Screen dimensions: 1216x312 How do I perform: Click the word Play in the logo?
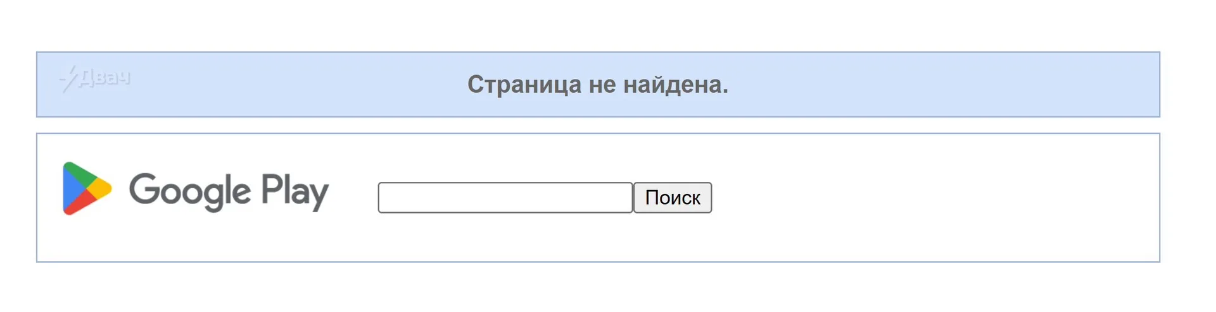coord(295,191)
